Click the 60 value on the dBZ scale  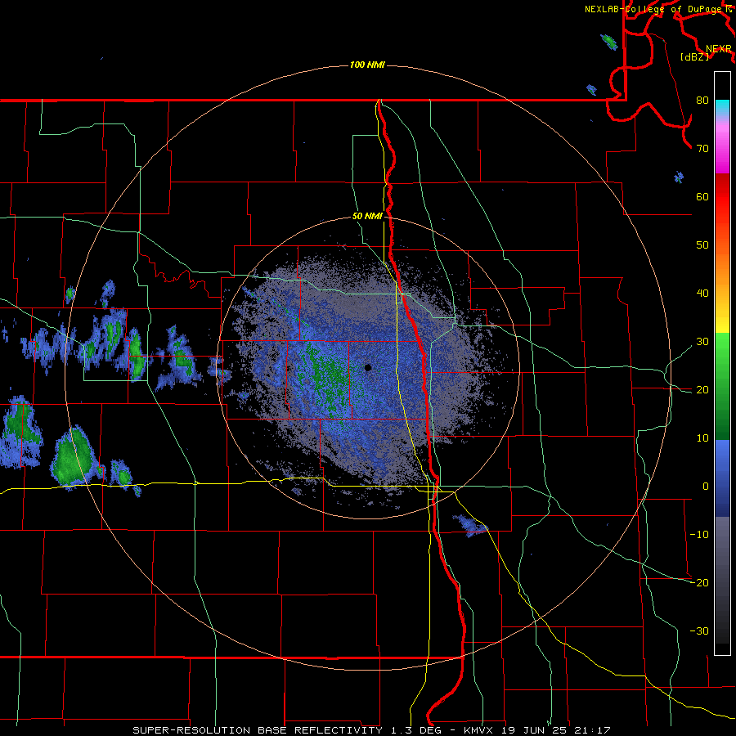click(702, 196)
